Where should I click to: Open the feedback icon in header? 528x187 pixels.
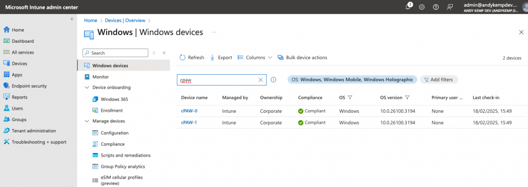[x=450, y=7]
